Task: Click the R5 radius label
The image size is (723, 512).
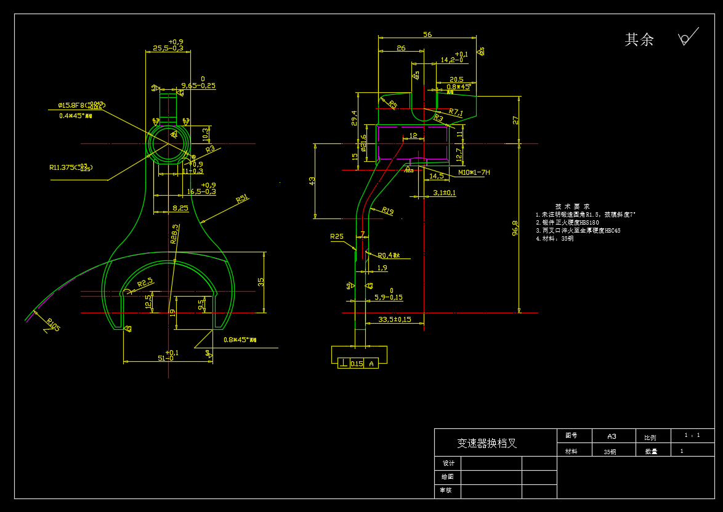Action: pos(392,105)
